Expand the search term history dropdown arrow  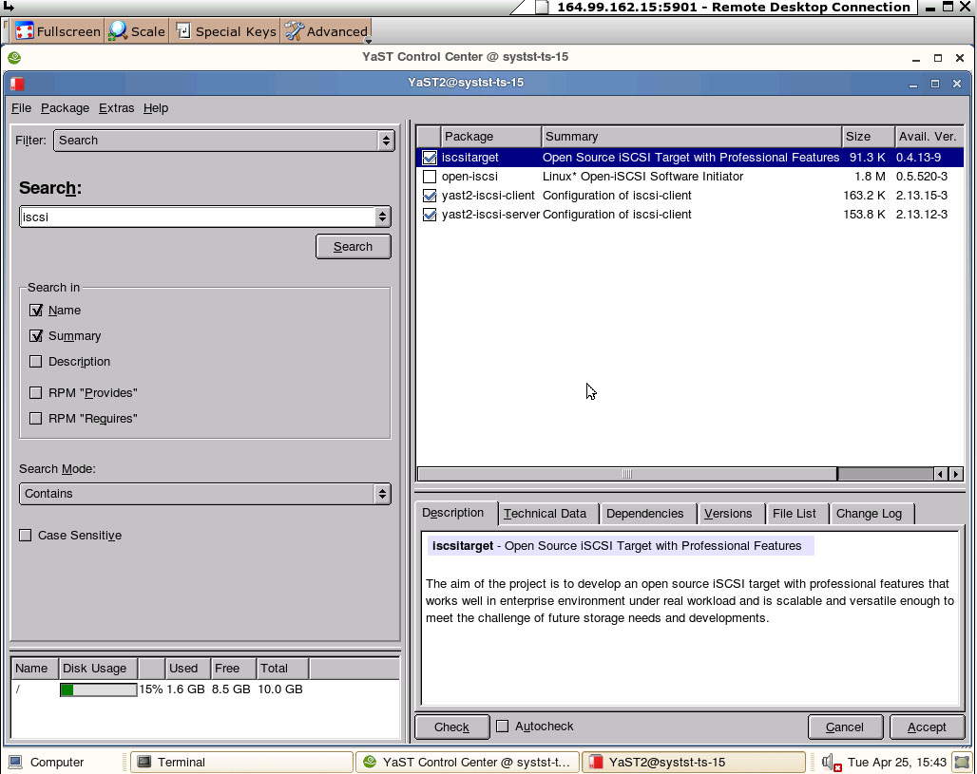pos(383,217)
